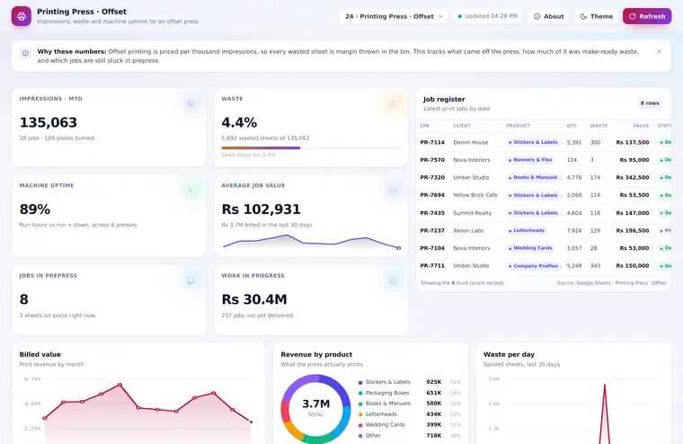
Task: Click Denim House client name
Action: (470, 142)
